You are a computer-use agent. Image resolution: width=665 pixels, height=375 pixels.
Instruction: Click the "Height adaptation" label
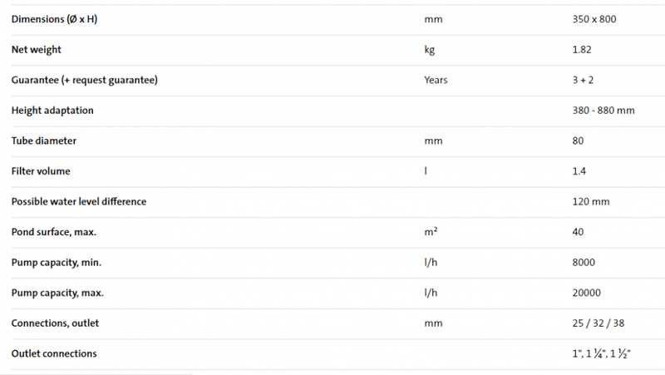tap(52, 111)
